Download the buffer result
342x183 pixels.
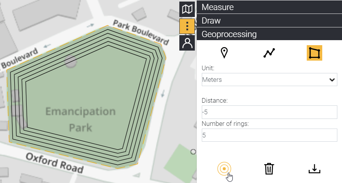[315, 169]
